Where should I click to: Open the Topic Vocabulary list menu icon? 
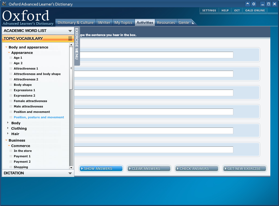[70, 38]
